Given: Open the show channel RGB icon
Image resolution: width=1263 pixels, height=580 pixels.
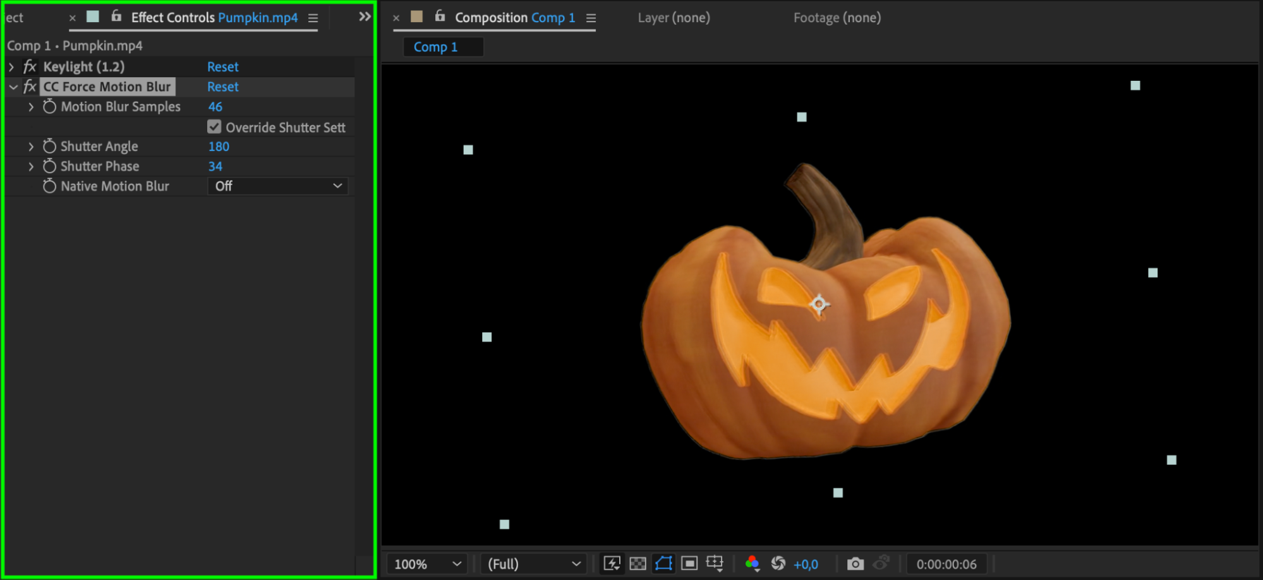Looking at the screenshot, I should (752, 563).
